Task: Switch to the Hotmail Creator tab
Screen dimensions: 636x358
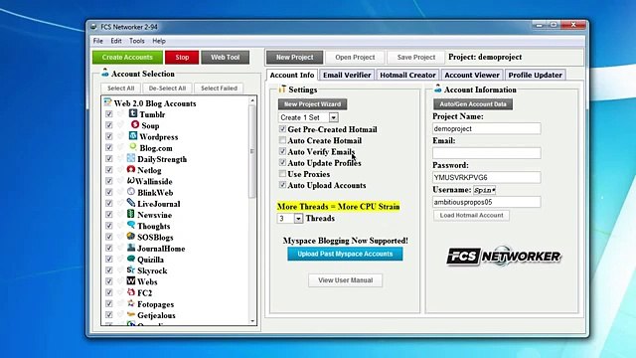Action: 407,76
